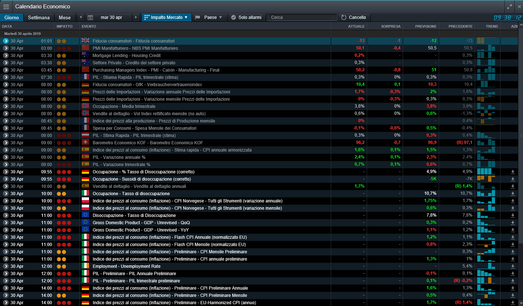Image resolution: width=523 pixels, height=306 pixels.
Task: Click the UK flag on Fiducia consumatori row
Action: (x=85, y=41)
